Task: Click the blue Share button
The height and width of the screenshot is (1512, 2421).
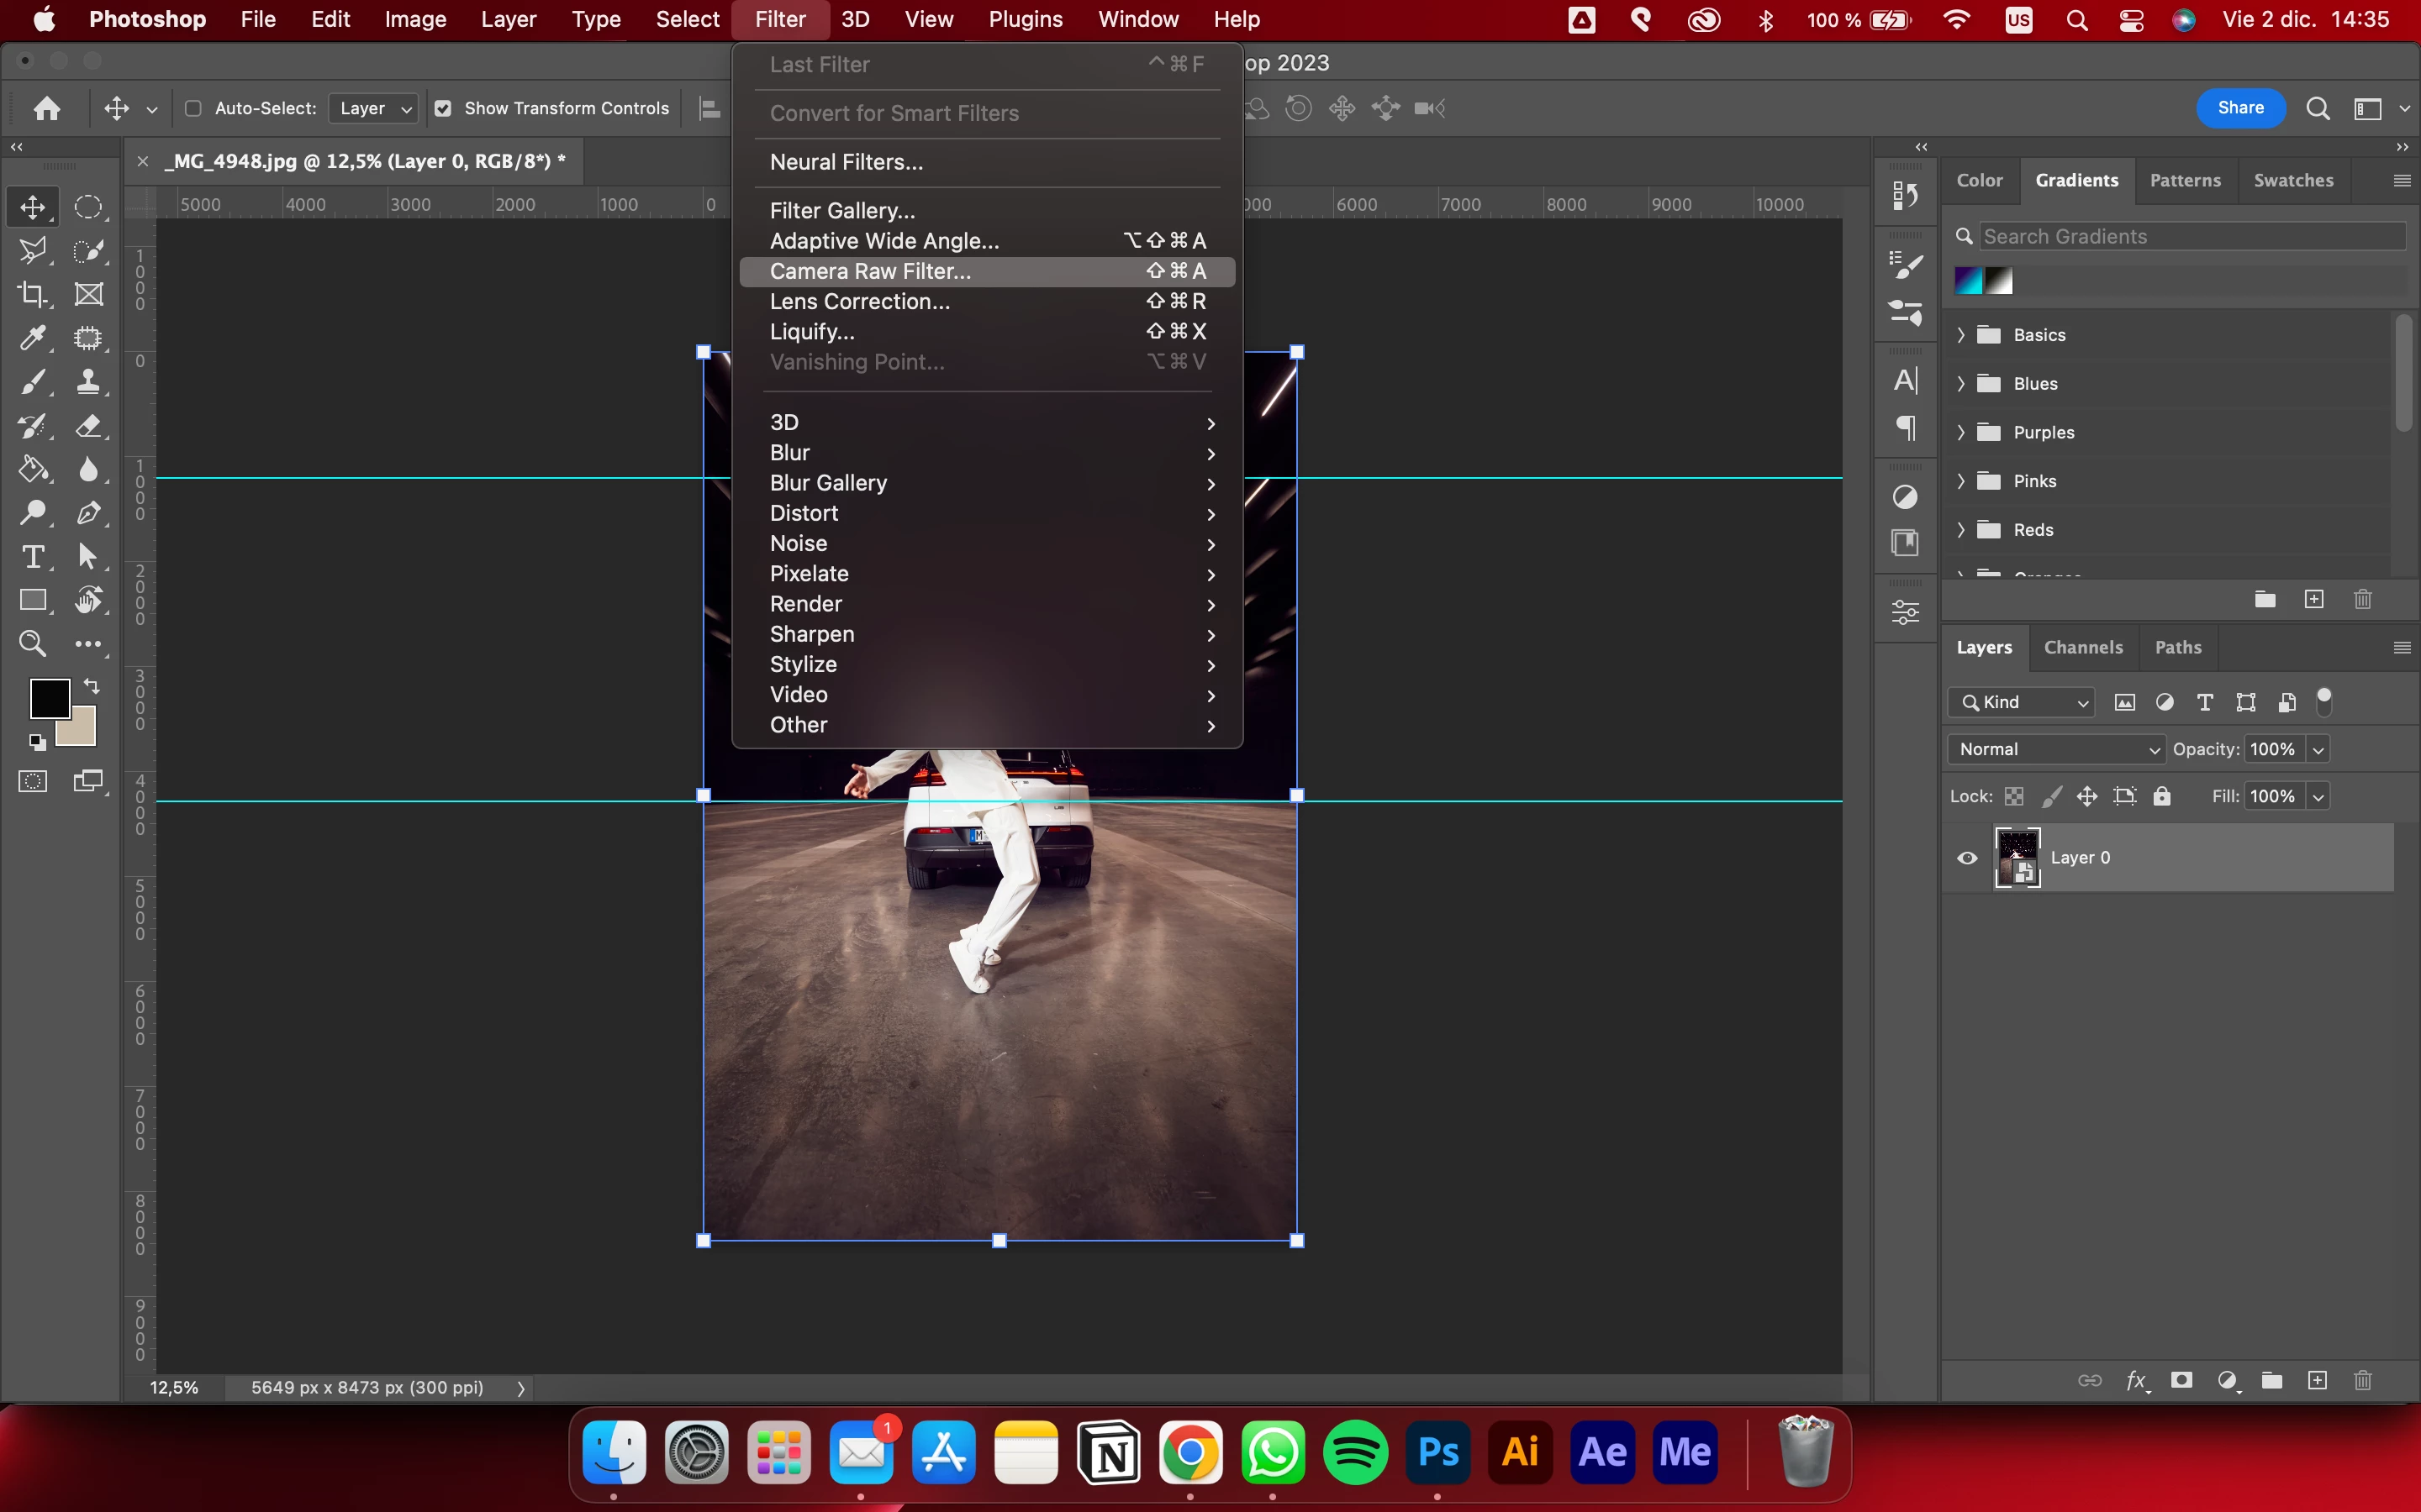Action: pos(2240,108)
